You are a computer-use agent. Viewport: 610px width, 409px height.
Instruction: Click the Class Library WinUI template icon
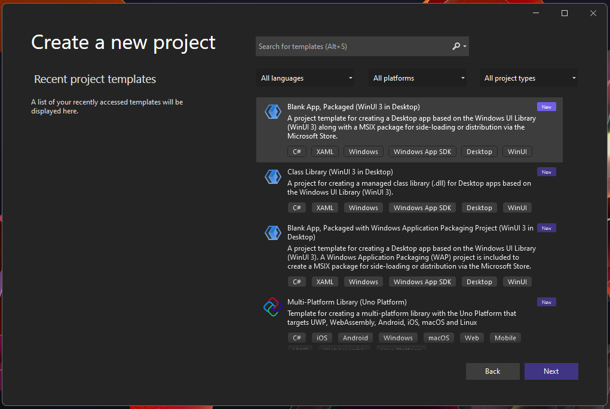pos(272,177)
